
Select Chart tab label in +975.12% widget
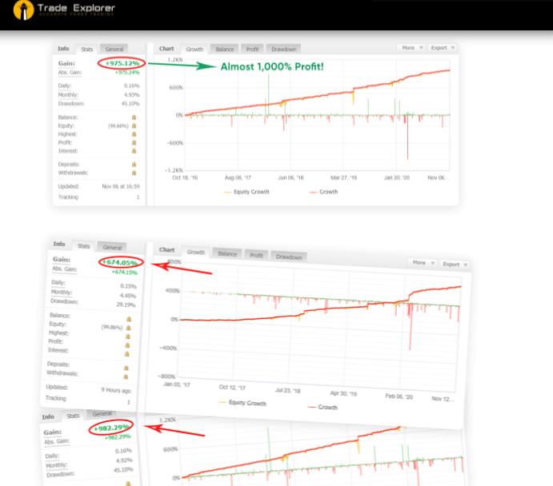(x=166, y=49)
